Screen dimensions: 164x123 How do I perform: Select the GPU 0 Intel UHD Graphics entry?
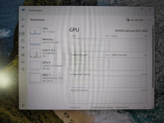point(47,66)
